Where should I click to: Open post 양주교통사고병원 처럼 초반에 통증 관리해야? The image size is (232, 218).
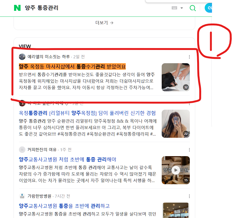[68, 159]
